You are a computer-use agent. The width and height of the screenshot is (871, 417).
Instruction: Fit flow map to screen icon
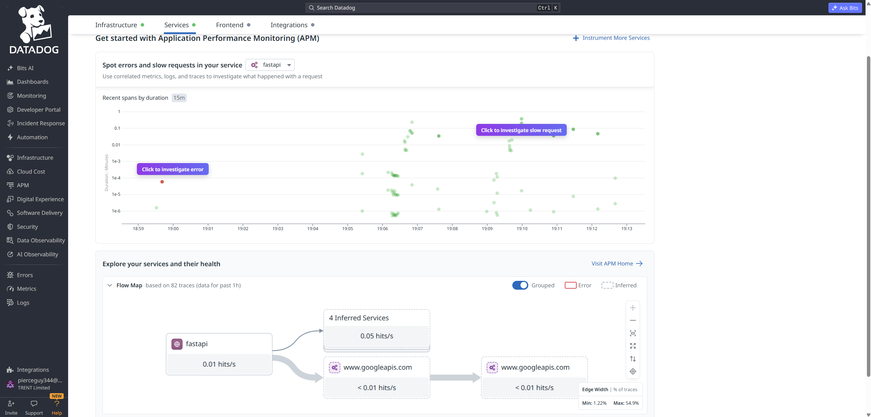coord(633,333)
